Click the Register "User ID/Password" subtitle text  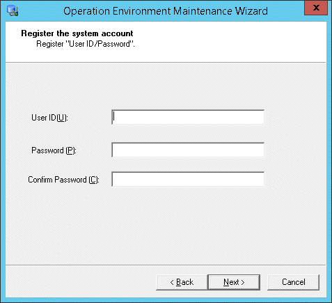86,44
